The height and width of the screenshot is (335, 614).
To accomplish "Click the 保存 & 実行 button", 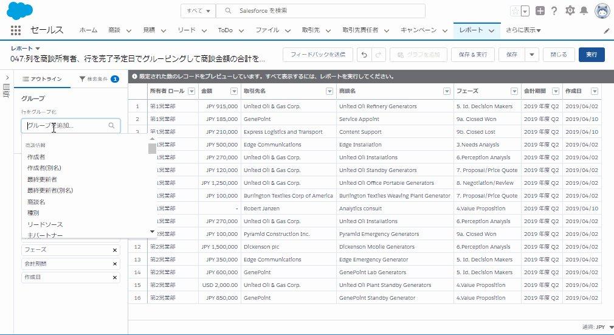I will click(x=473, y=55).
